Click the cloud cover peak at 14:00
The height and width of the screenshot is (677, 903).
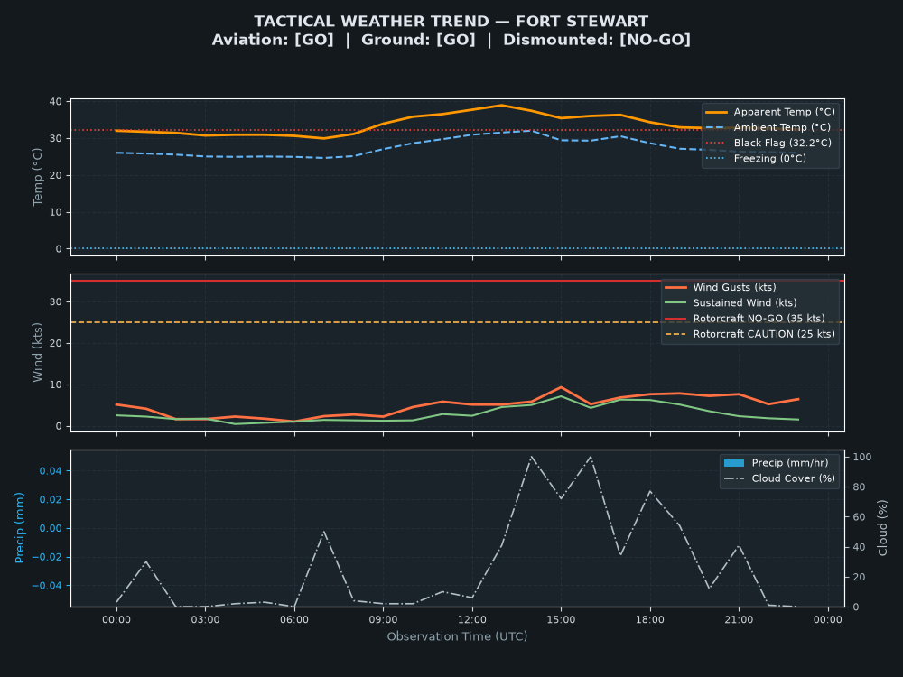[x=532, y=457]
